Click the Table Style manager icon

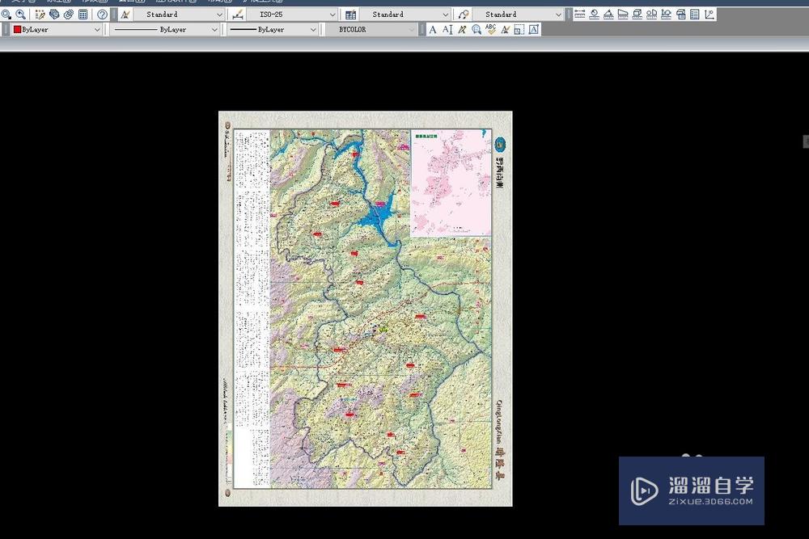pos(351,15)
